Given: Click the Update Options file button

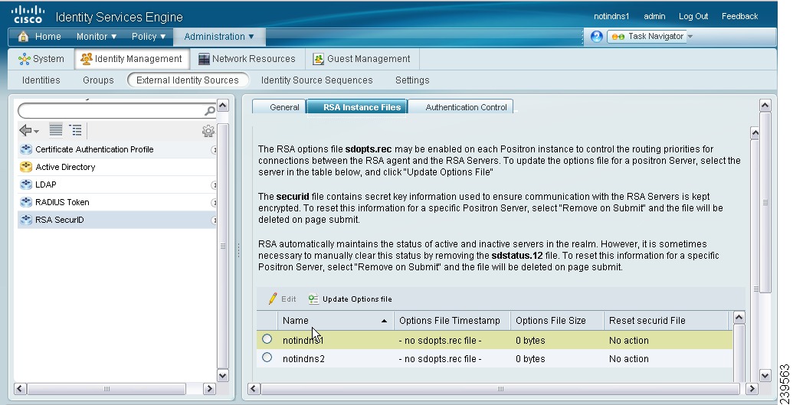Looking at the screenshot, I should click(349, 299).
